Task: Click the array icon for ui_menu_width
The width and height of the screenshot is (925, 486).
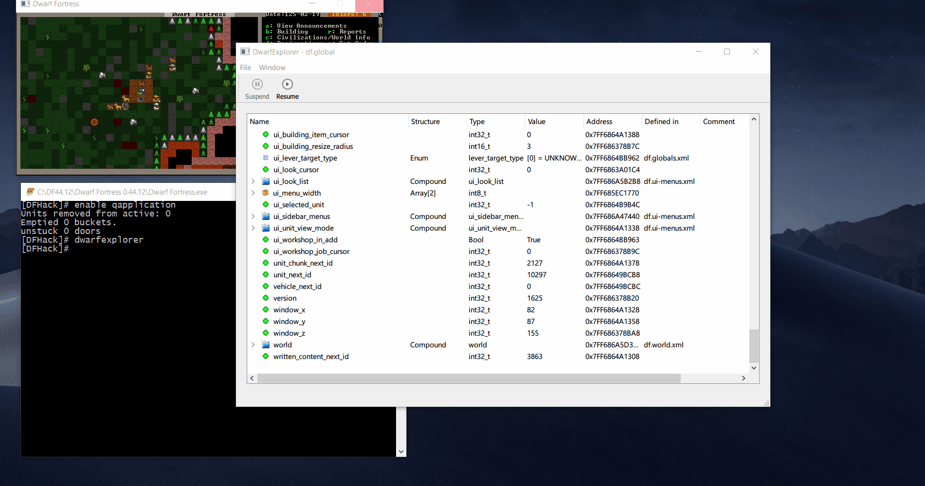Action: tap(266, 193)
